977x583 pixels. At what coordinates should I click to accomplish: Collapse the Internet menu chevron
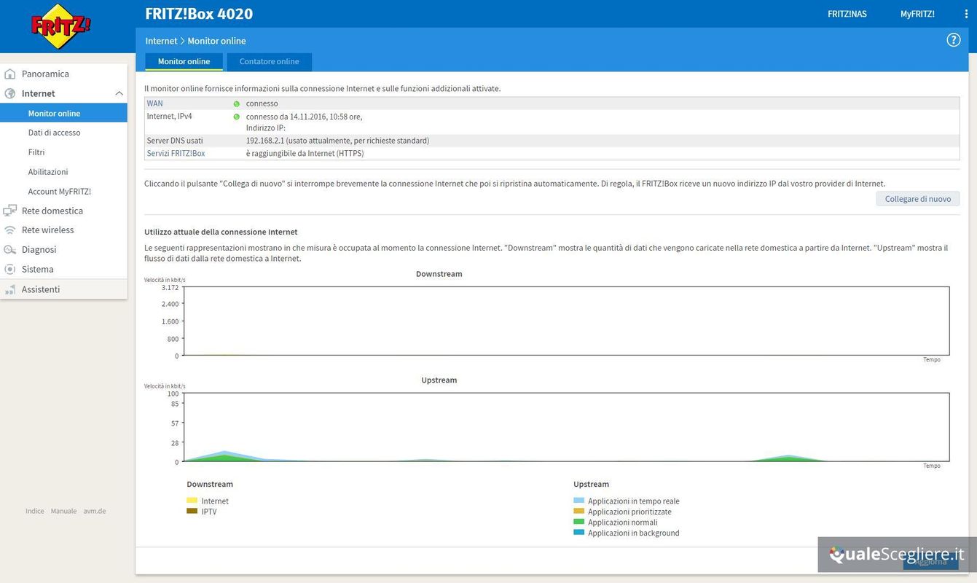tap(119, 93)
